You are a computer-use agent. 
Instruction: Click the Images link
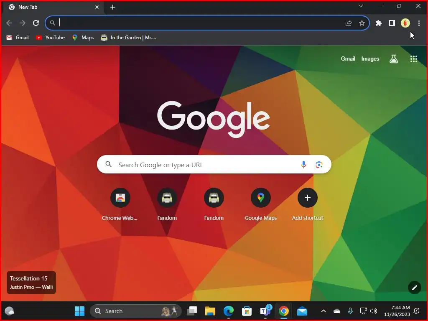pyautogui.click(x=370, y=59)
